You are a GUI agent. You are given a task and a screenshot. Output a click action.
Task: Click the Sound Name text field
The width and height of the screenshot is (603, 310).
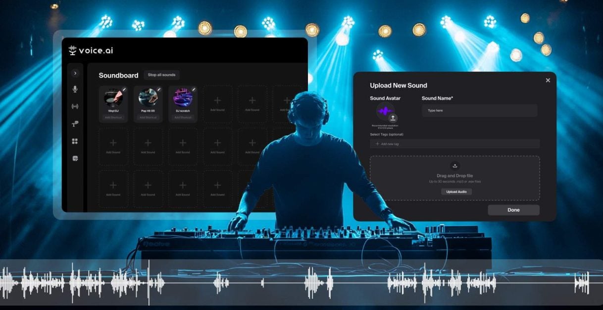(479, 110)
